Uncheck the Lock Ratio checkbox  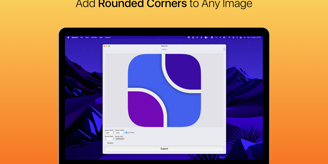[126, 133]
